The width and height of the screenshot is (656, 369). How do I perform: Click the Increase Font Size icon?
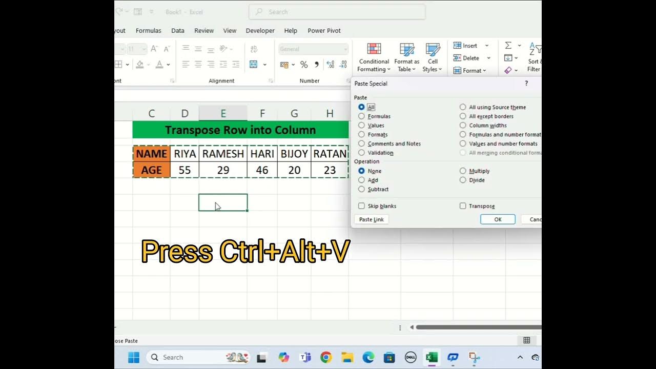(154, 49)
